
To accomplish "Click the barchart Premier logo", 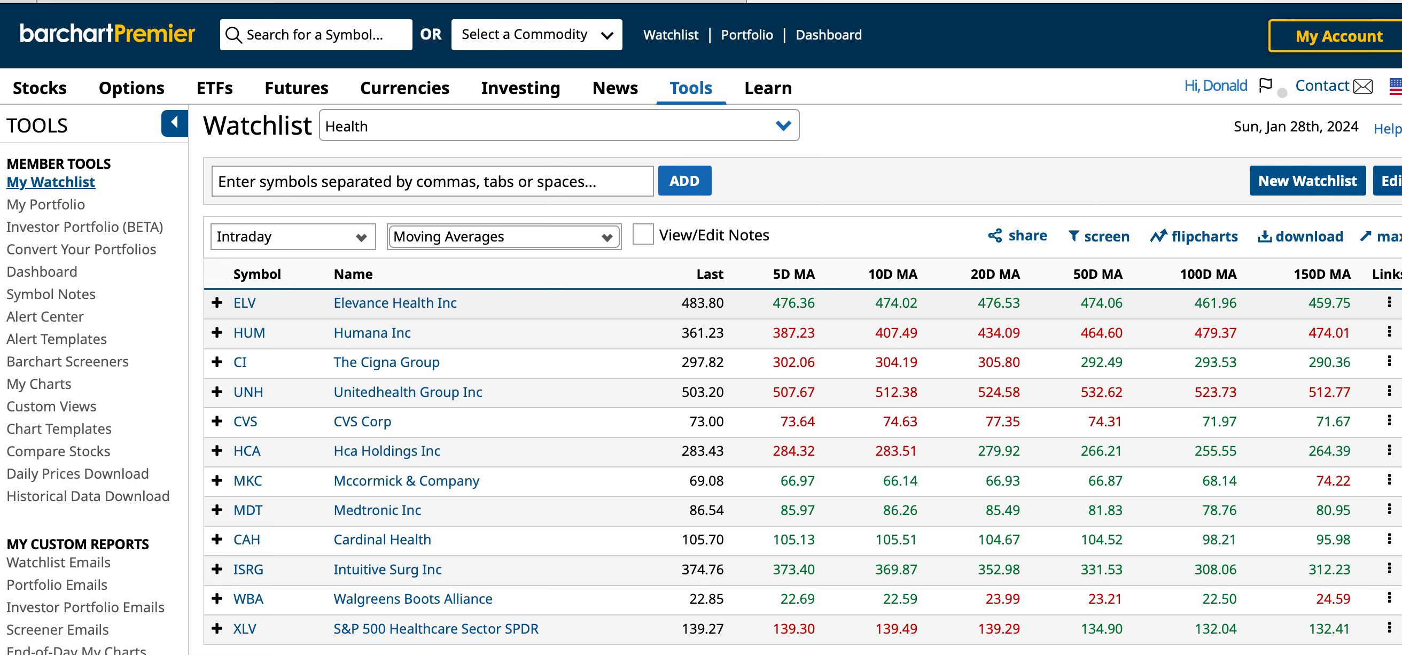I will click(107, 34).
